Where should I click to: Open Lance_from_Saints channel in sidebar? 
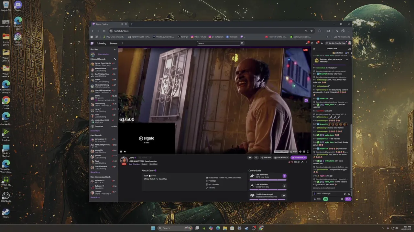(103, 64)
